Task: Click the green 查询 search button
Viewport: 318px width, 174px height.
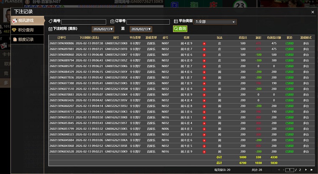Action: pos(180,29)
